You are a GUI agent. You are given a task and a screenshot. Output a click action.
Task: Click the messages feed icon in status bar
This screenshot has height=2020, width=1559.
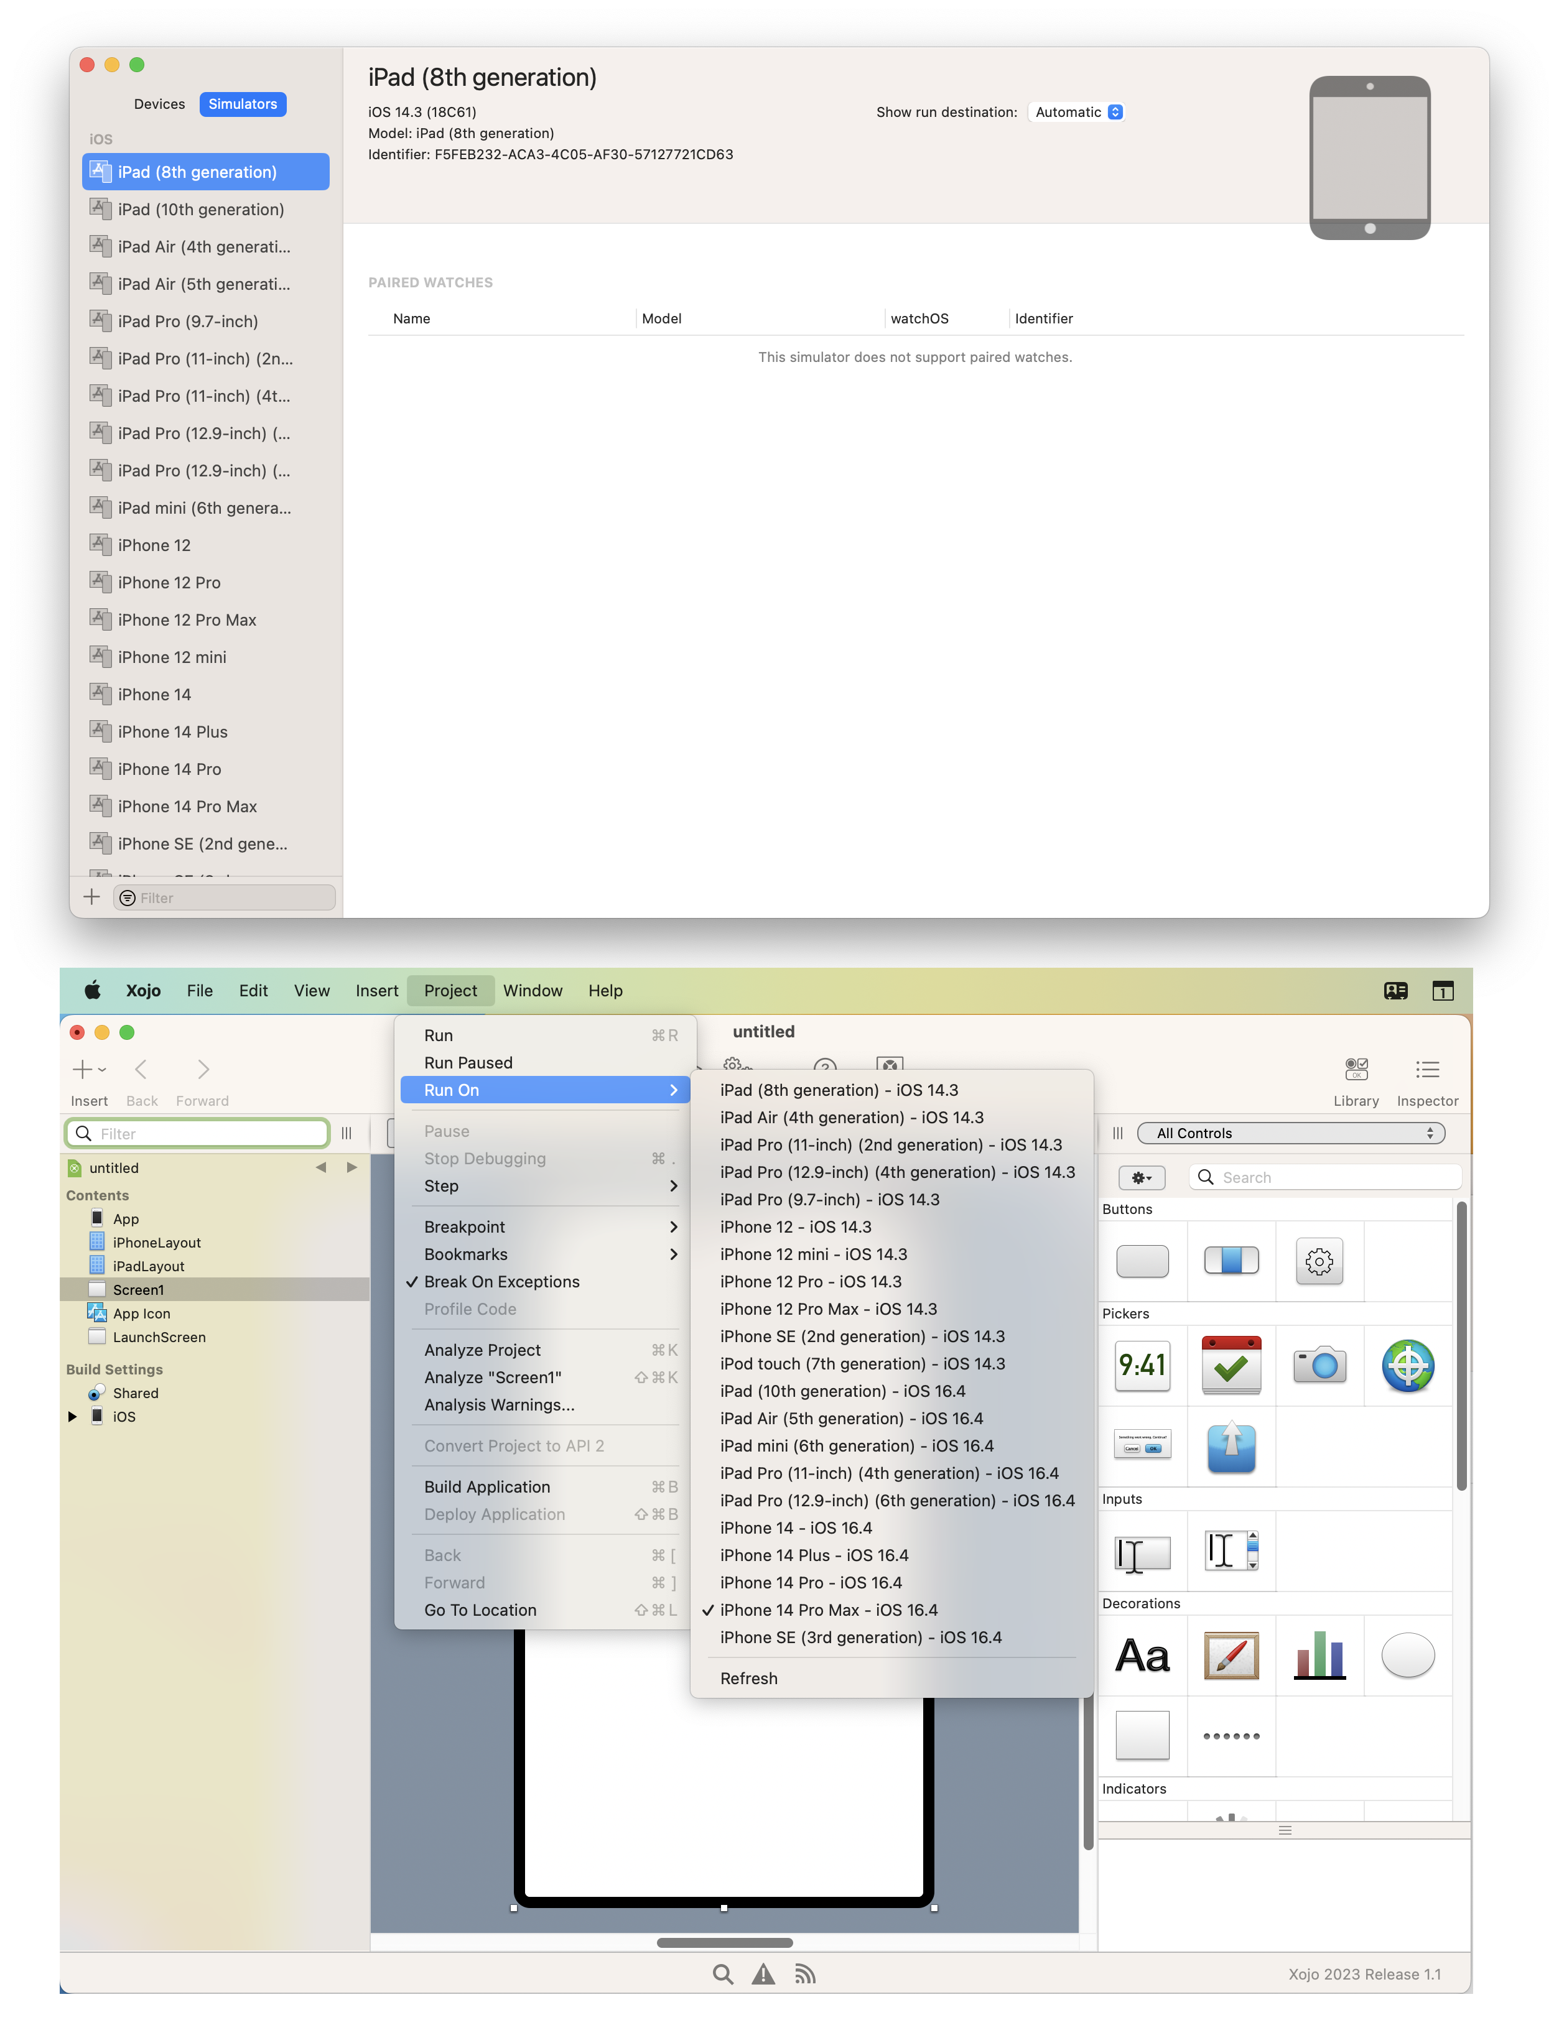tap(804, 1974)
